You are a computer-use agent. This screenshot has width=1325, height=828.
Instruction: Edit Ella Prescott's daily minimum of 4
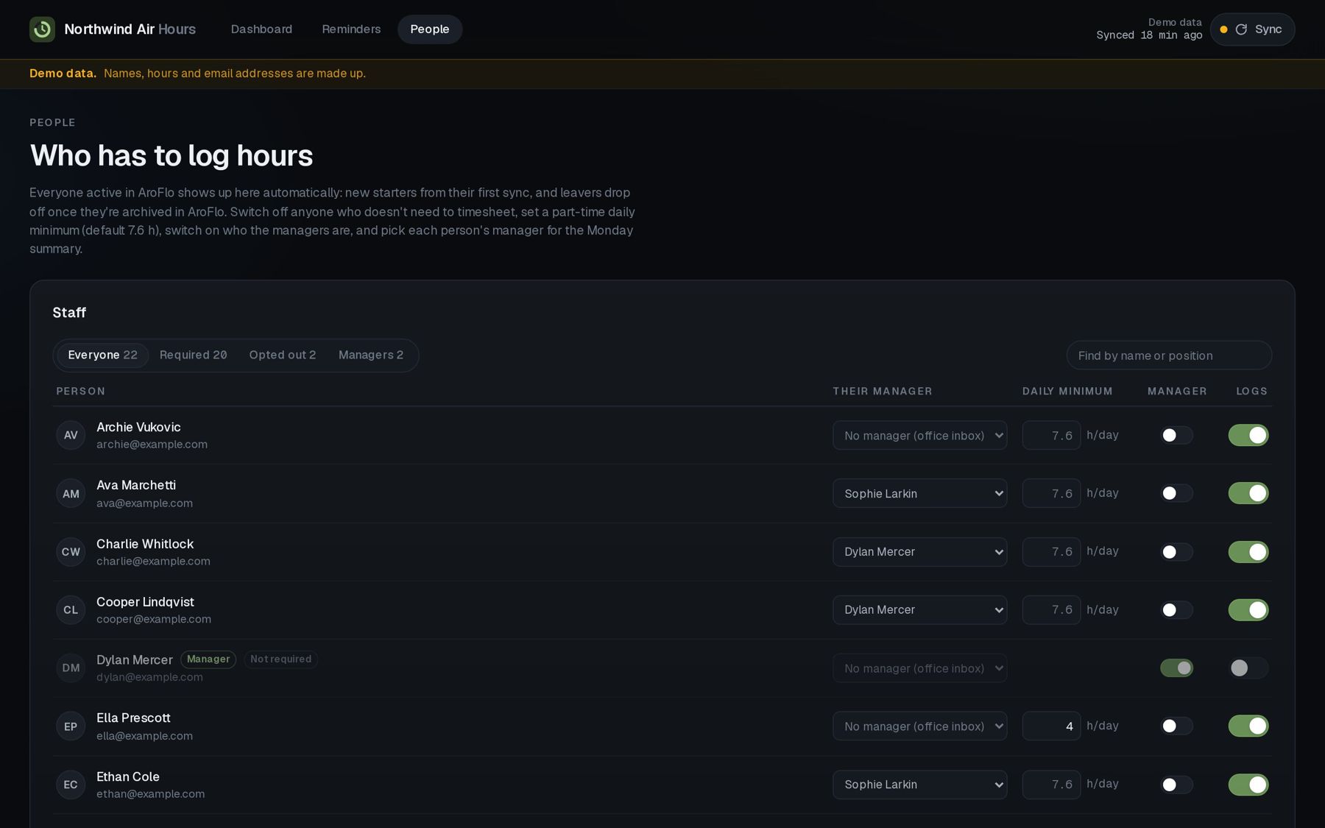(1051, 726)
